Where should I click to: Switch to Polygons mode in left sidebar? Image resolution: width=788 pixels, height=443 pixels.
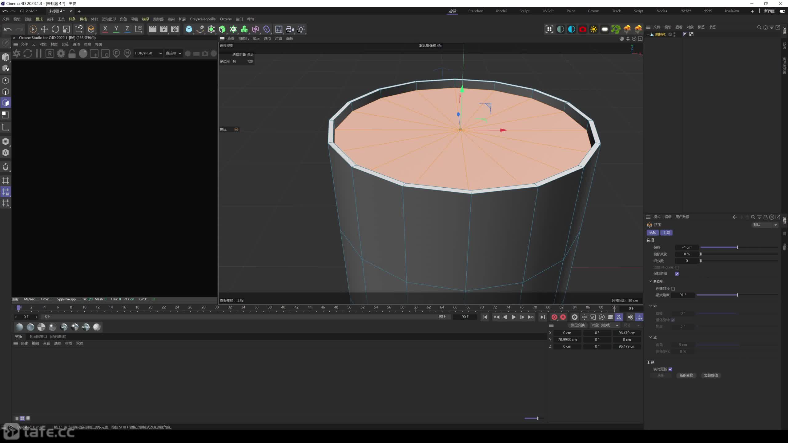click(6, 103)
